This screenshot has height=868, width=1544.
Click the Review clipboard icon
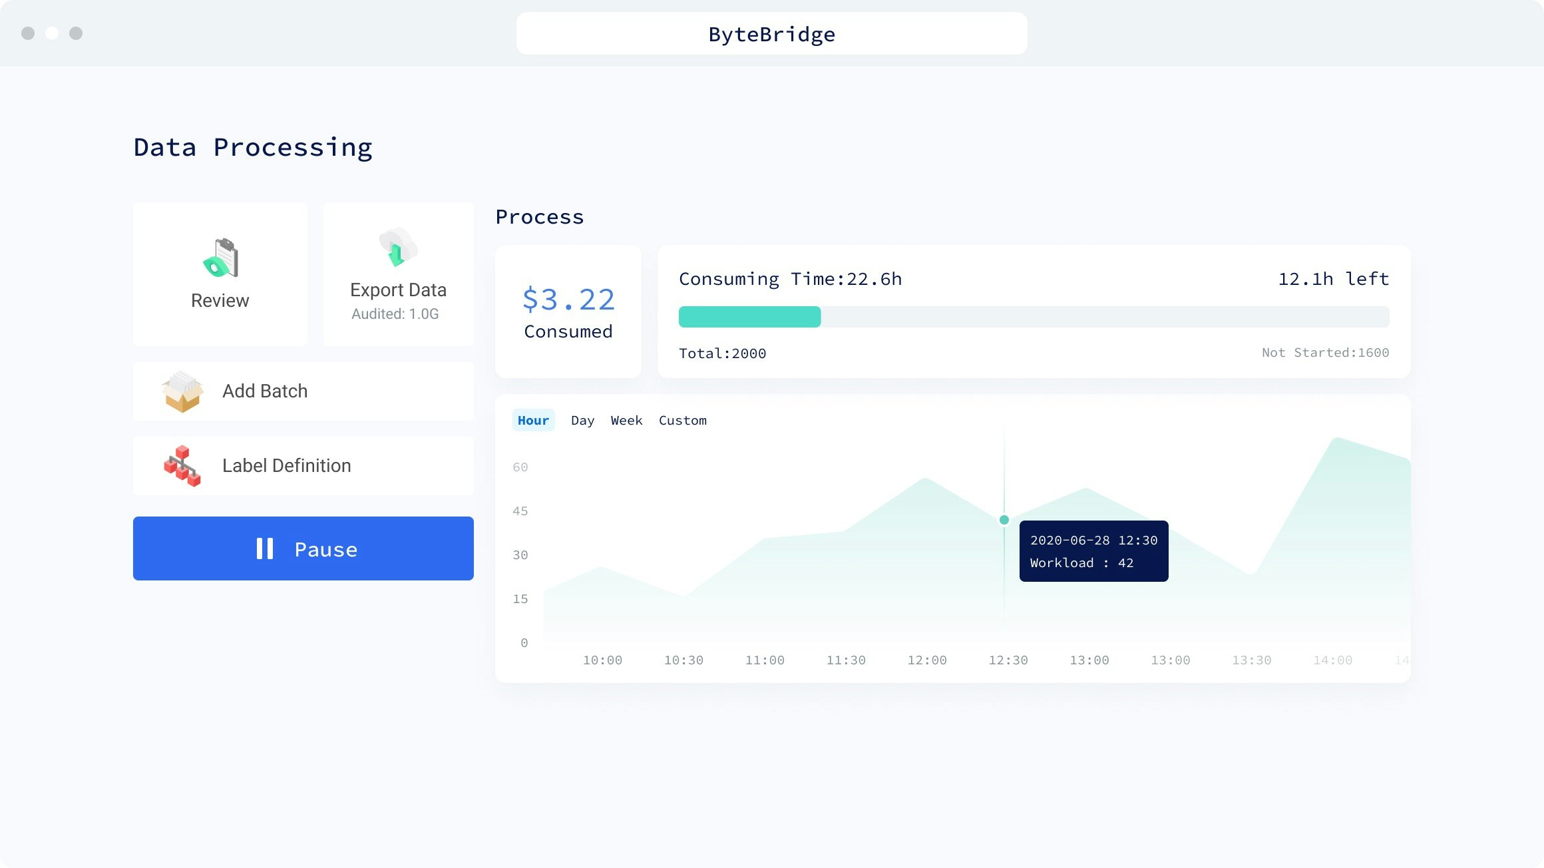[221, 258]
